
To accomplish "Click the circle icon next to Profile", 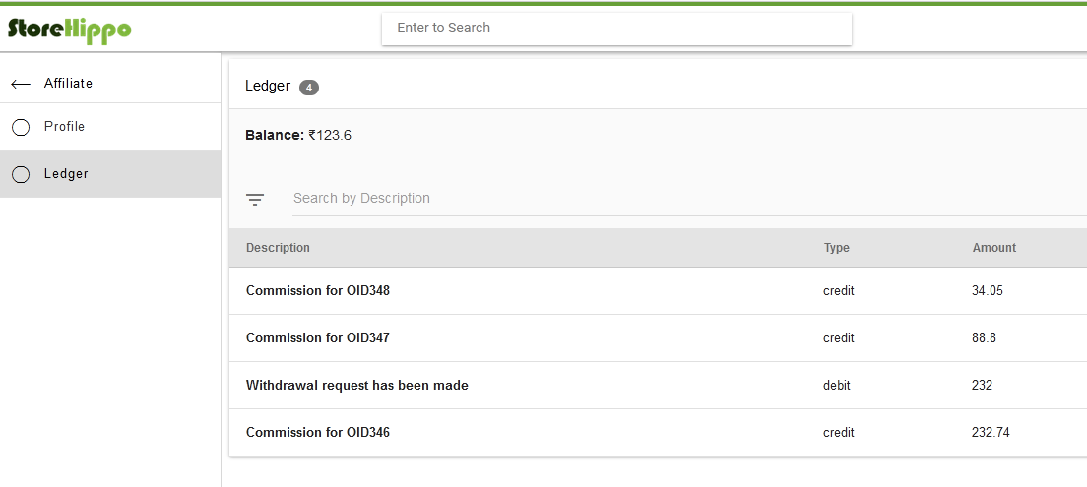I will 21,128.
